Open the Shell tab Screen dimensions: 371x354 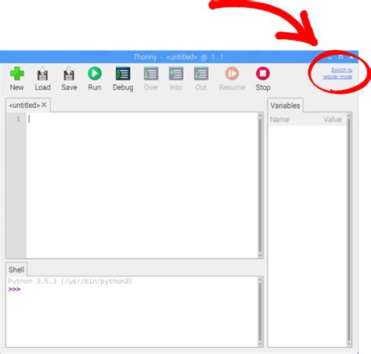16,270
